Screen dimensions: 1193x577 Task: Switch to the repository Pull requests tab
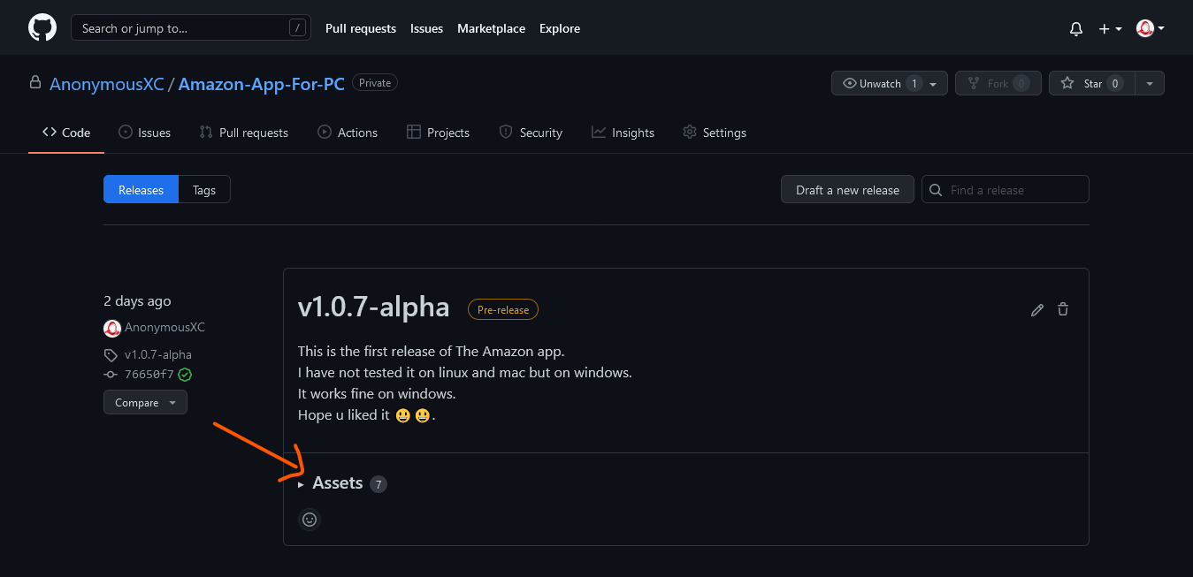click(x=243, y=133)
